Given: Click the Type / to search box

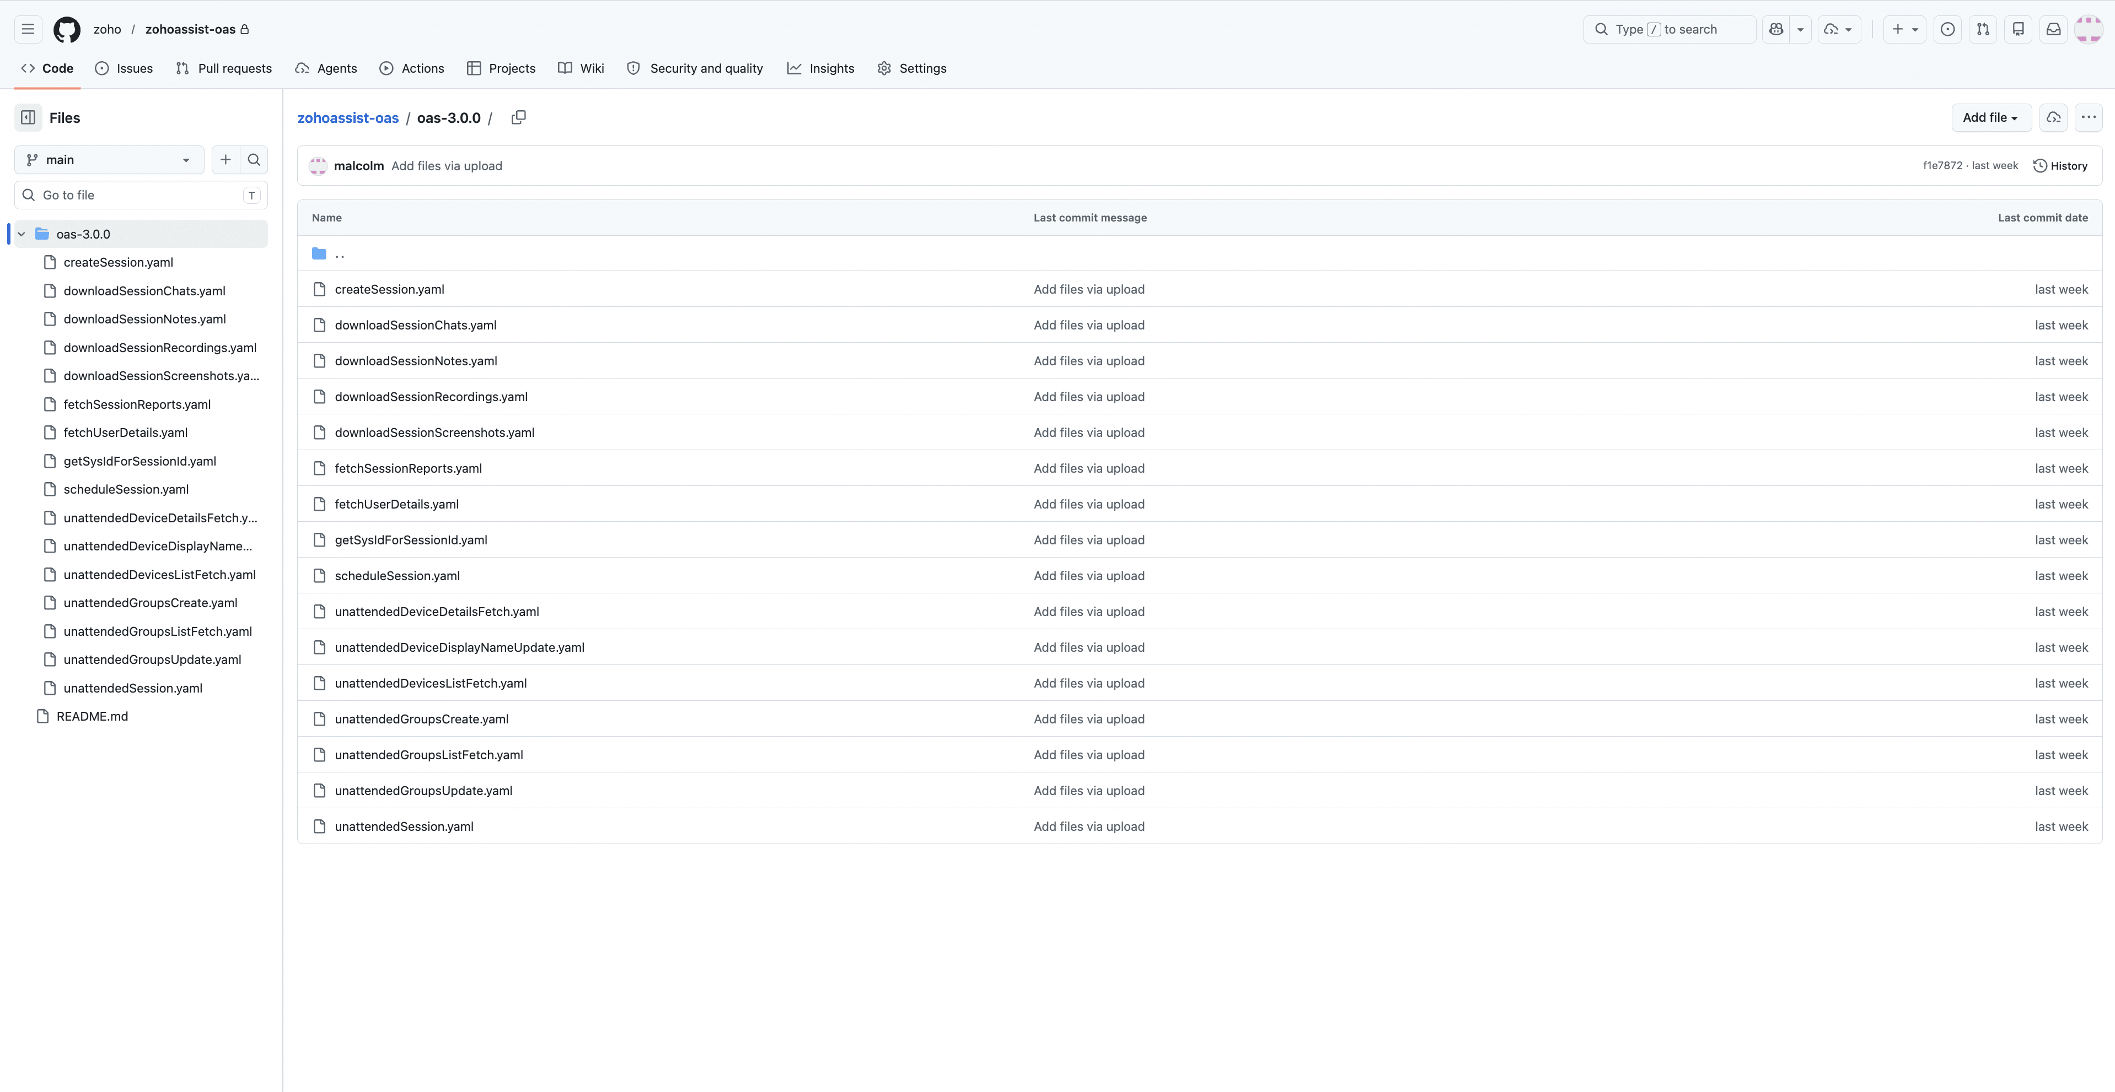Looking at the screenshot, I should tap(1669, 30).
